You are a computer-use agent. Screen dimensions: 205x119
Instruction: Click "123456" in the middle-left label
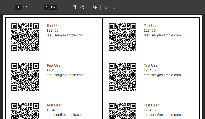[x=53, y=70]
